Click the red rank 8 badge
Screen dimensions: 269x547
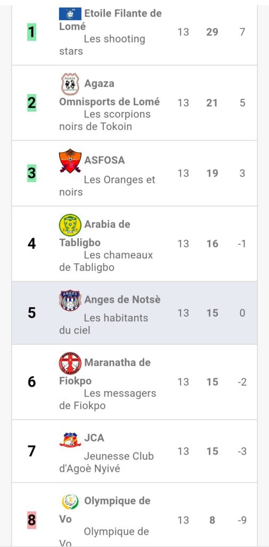point(31,520)
